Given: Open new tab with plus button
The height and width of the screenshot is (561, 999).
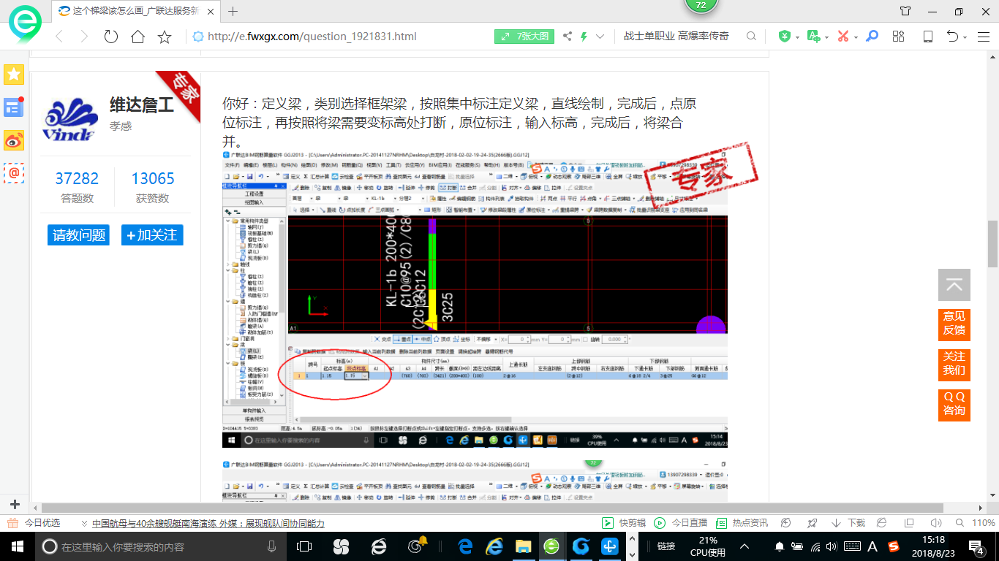Looking at the screenshot, I should [233, 11].
